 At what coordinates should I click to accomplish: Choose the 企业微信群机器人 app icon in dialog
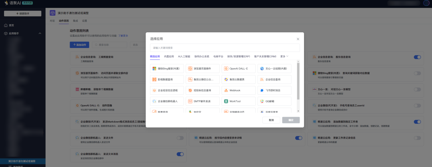154,101
